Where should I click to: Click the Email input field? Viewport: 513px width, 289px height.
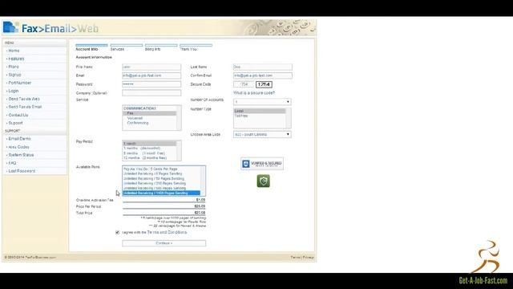pos(151,75)
